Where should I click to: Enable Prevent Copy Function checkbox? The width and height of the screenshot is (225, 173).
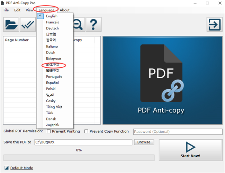click(x=86, y=131)
